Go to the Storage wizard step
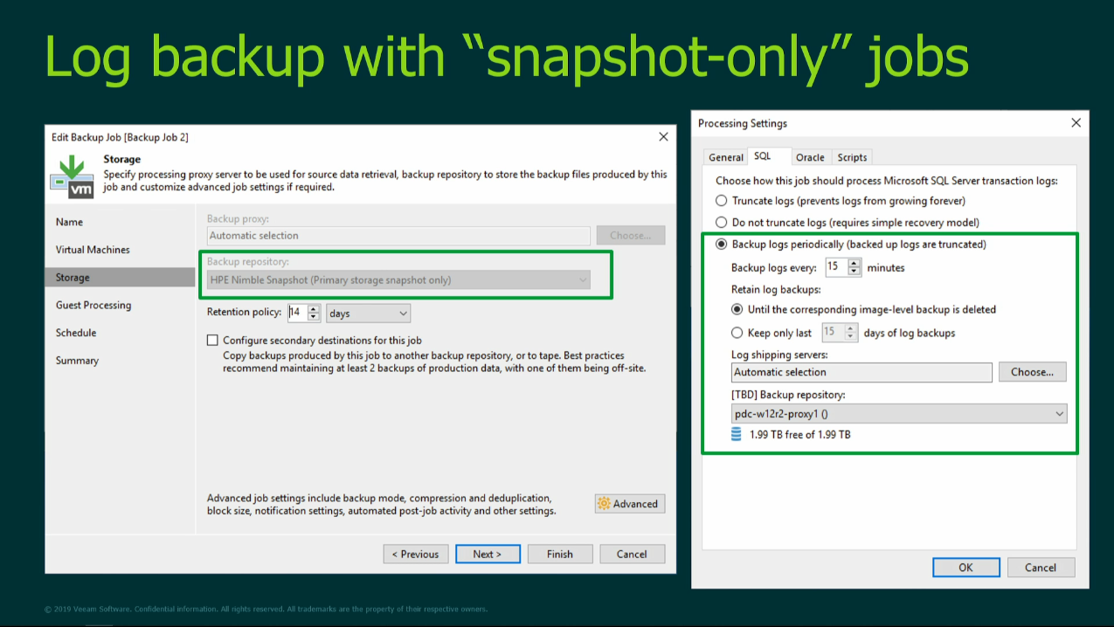This screenshot has height=627, width=1114. (x=120, y=278)
